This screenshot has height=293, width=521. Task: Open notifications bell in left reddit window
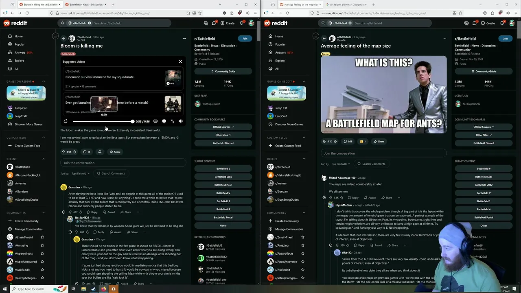coord(241,23)
